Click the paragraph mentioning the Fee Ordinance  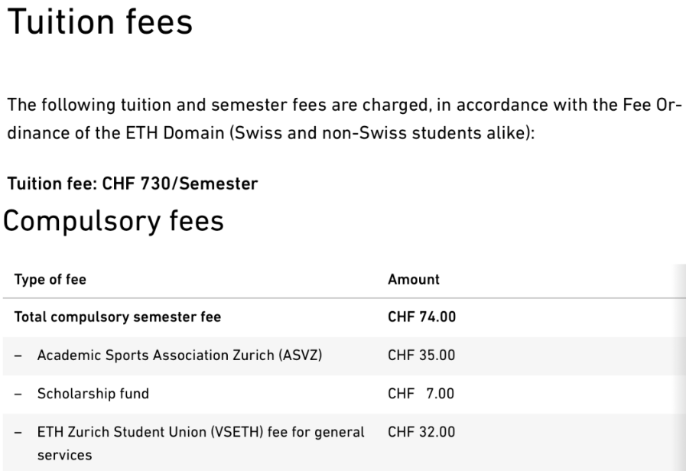[x=344, y=119]
